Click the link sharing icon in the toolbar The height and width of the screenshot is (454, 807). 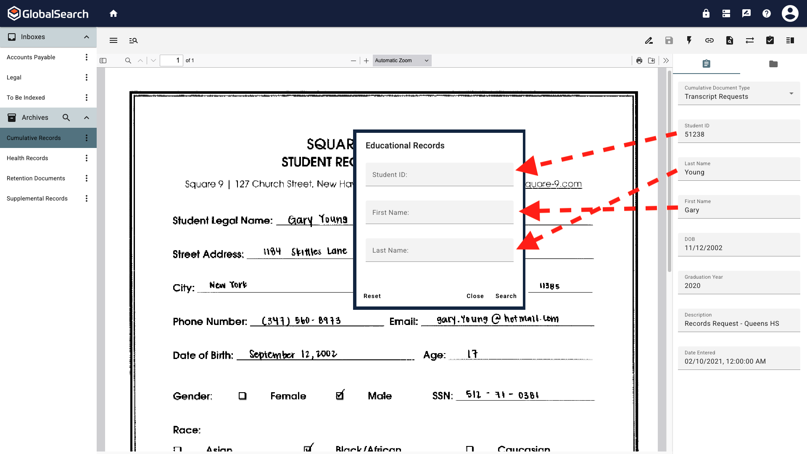click(709, 40)
